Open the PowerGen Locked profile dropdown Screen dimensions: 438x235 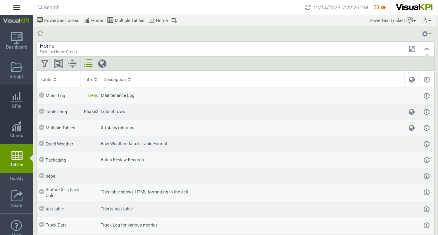pos(393,20)
